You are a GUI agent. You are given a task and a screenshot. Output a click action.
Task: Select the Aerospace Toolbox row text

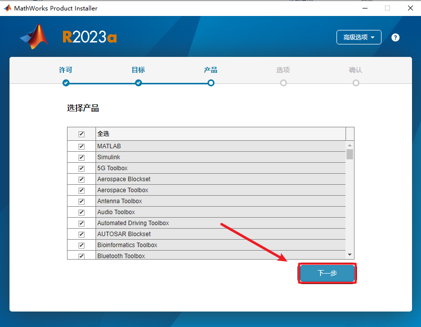(122, 190)
